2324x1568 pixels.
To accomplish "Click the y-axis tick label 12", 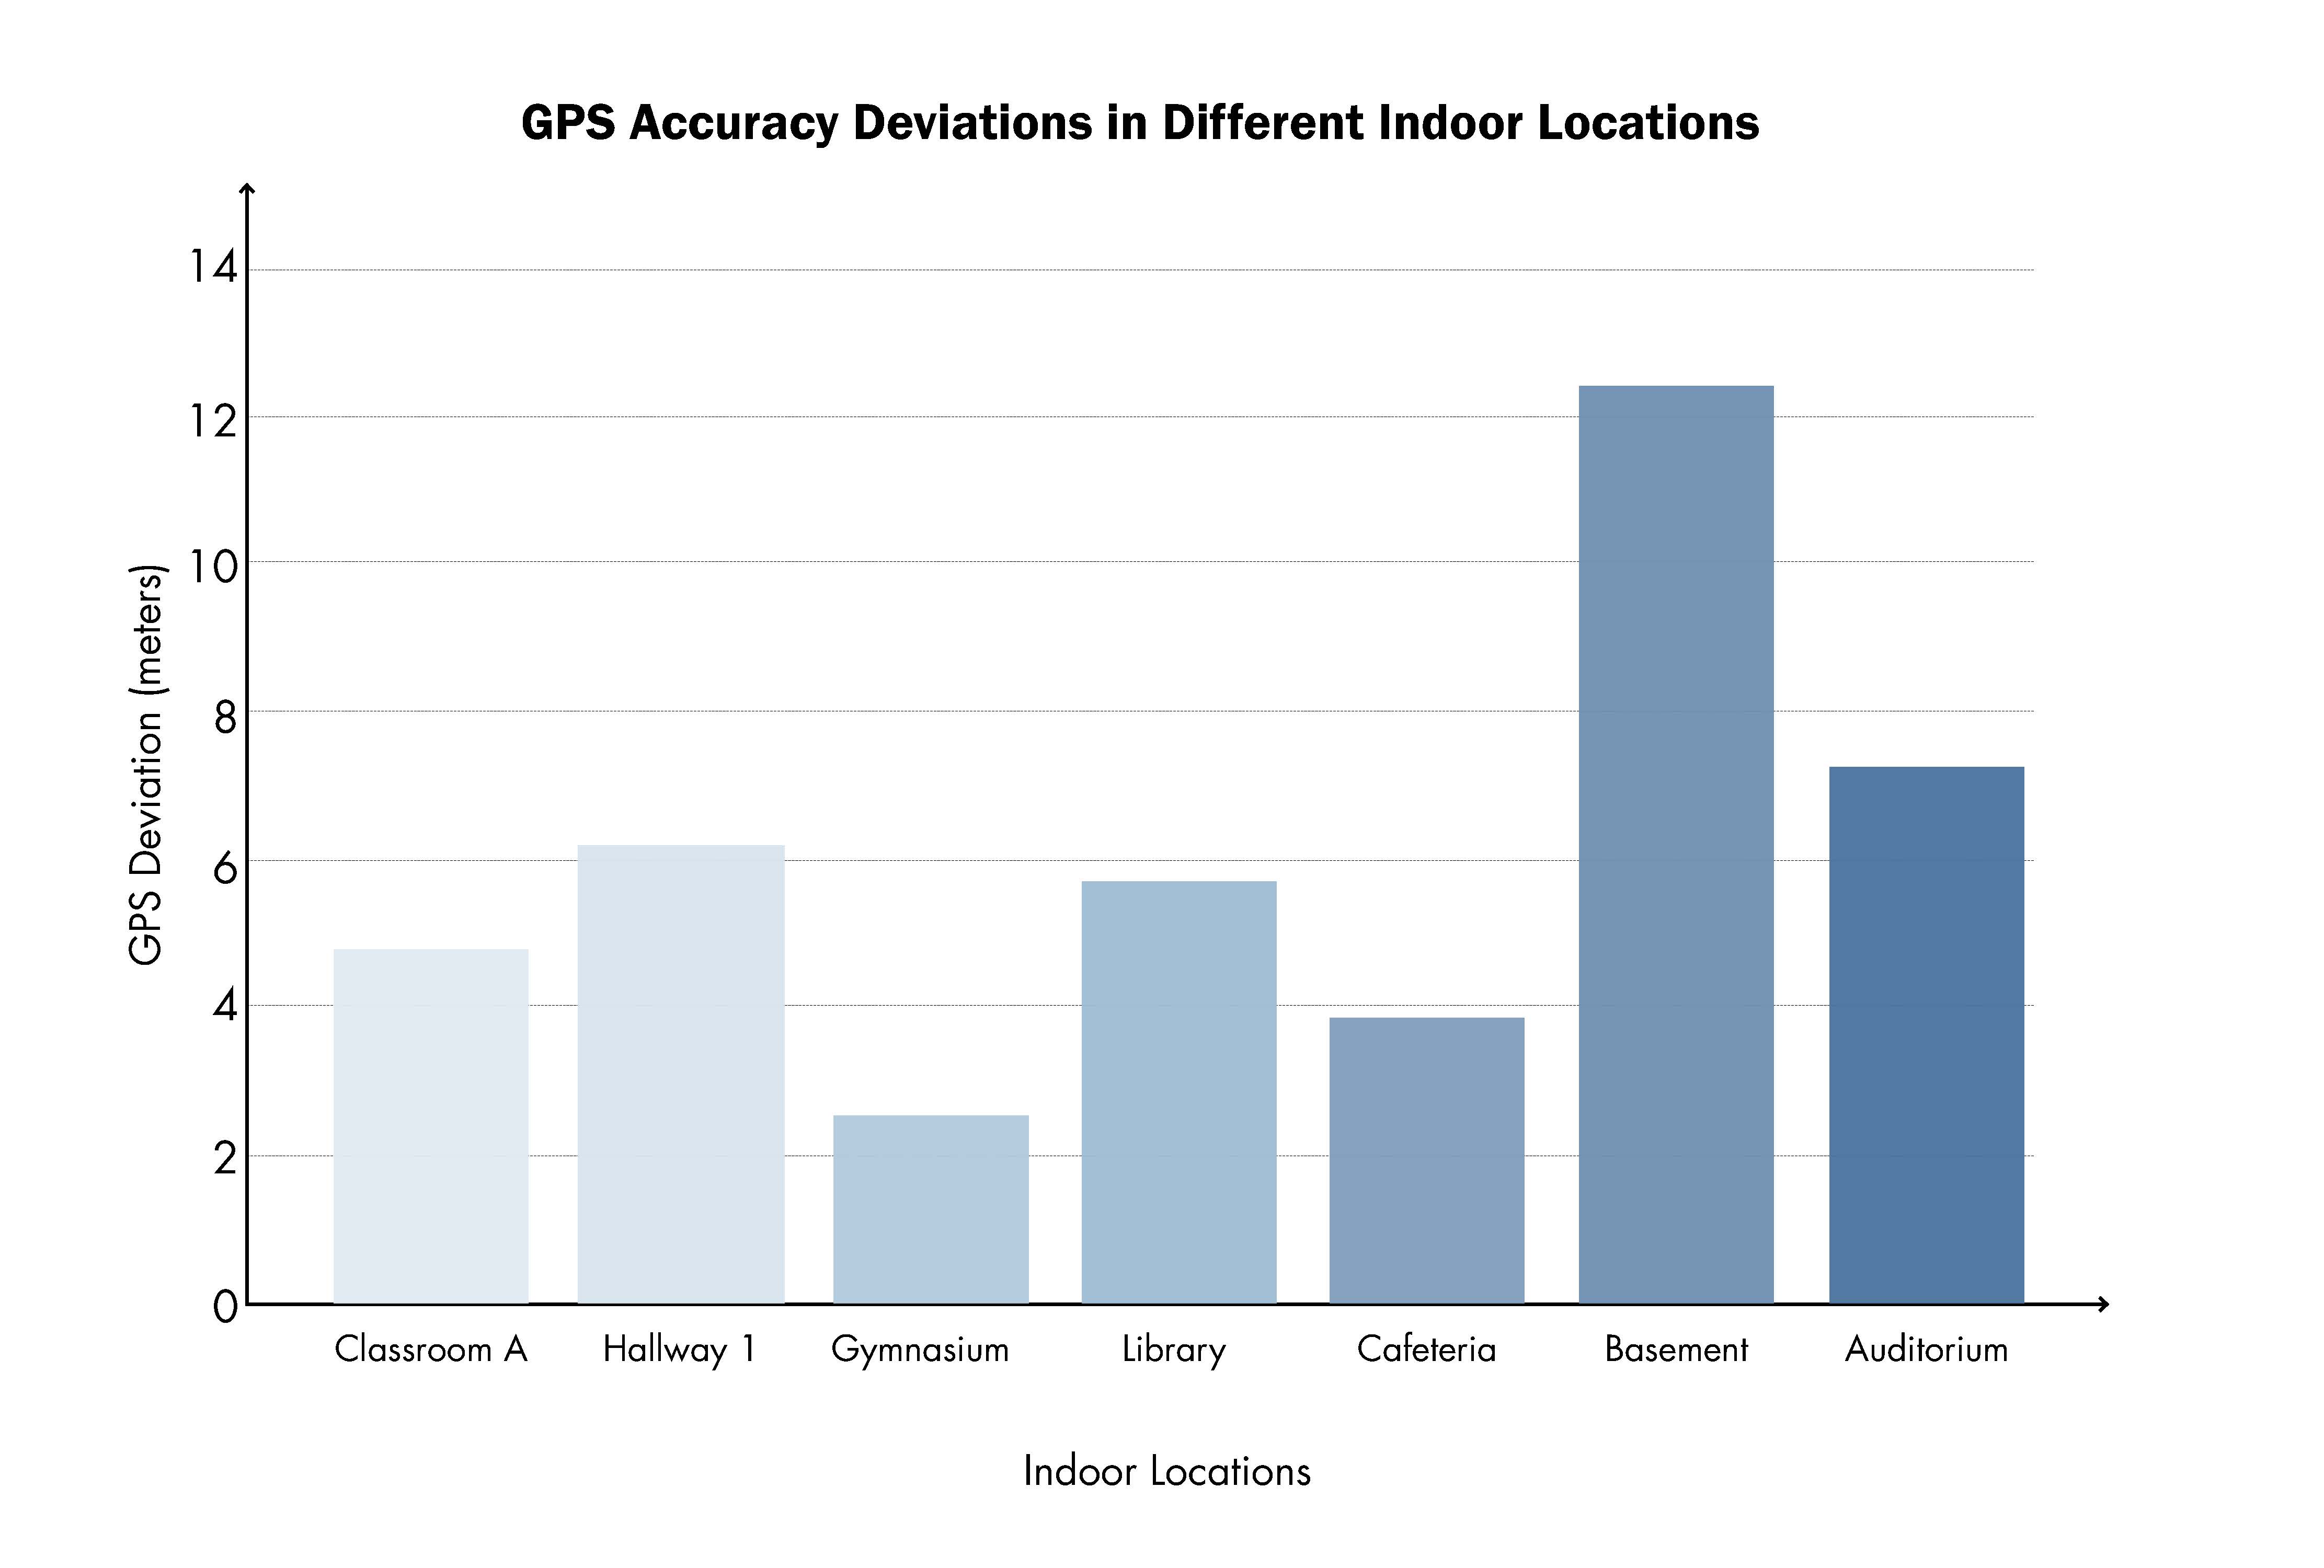I will (x=213, y=421).
